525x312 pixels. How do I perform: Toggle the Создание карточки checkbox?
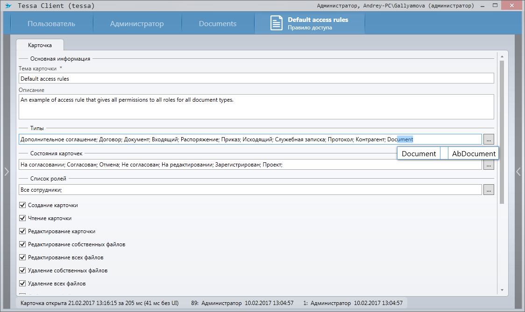pos(22,205)
